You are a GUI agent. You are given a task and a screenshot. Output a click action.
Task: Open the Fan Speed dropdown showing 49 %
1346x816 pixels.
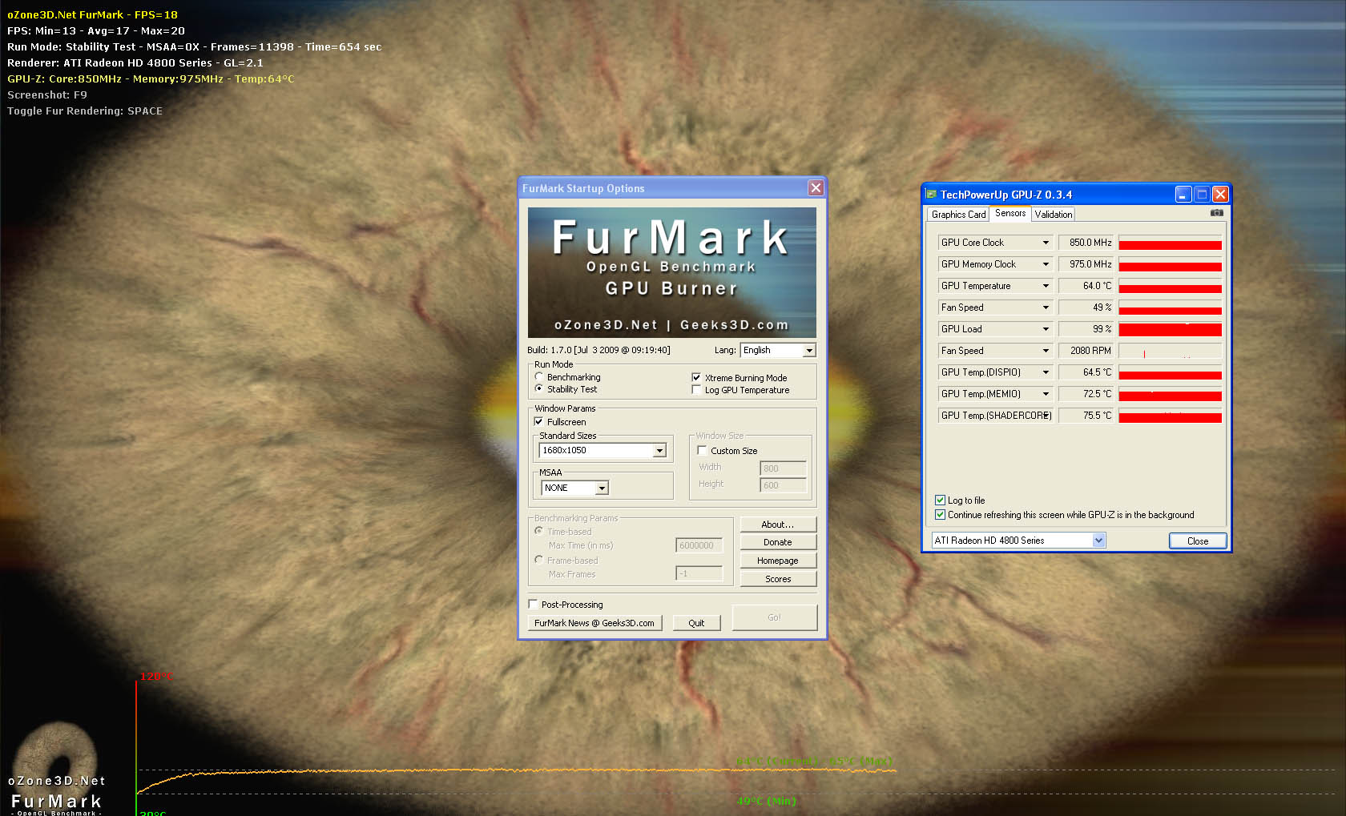[x=995, y=307]
